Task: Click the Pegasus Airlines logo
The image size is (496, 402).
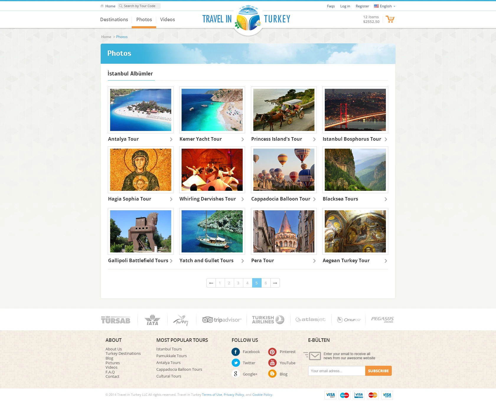Action: [382, 319]
